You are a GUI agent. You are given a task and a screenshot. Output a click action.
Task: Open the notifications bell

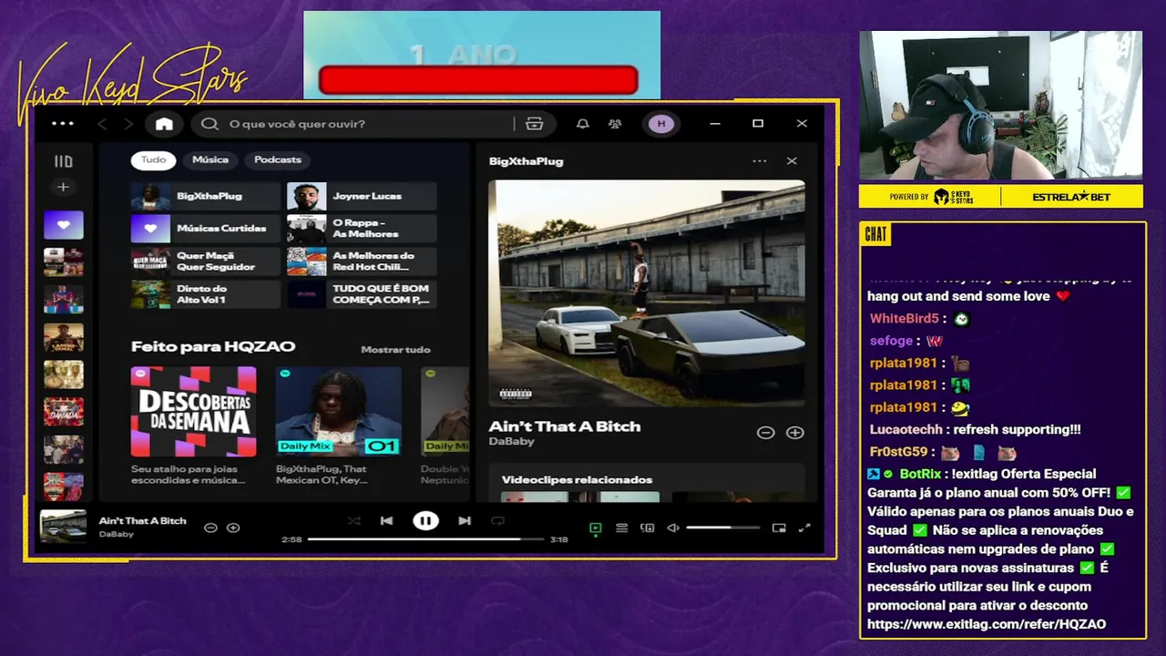(583, 124)
